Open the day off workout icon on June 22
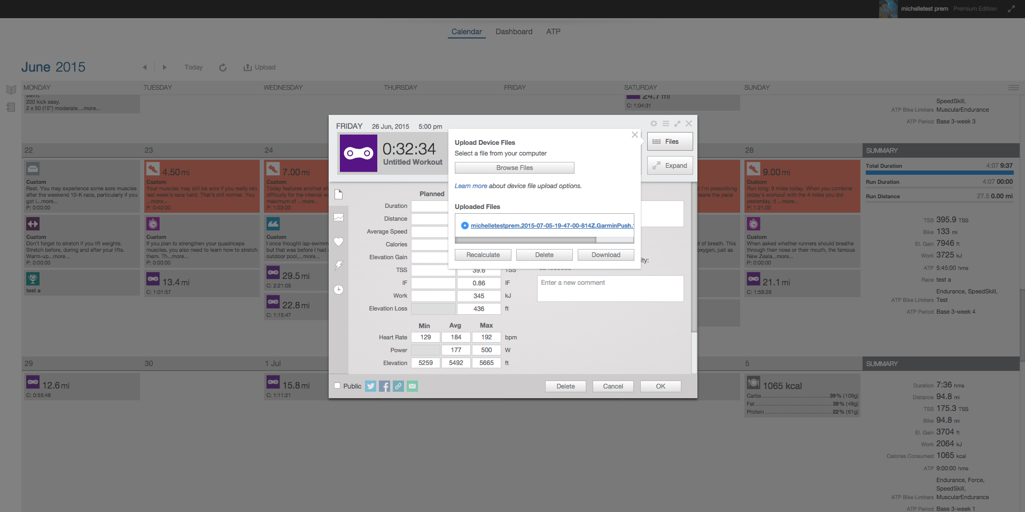This screenshot has width=1025, height=512. point(33,169)
